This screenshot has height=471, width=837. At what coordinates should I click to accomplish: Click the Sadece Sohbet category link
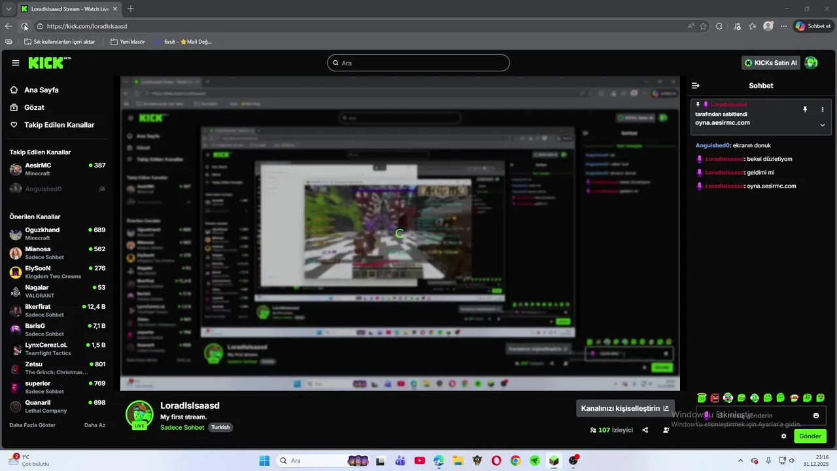[182, 427]
